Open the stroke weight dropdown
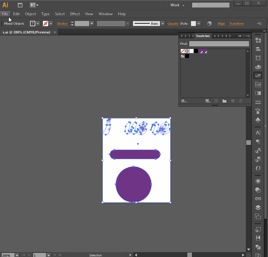This screenshot has height=257, width=268. [x=92, y=24]
